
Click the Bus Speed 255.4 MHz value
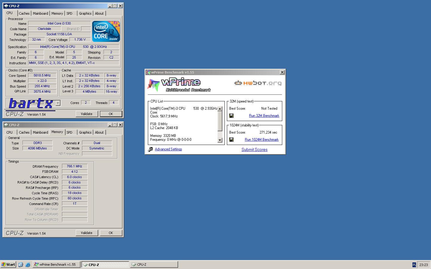42,86
